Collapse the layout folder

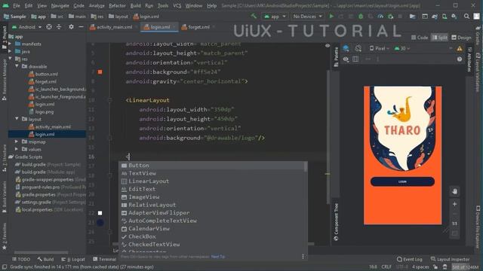pos(17,119)
